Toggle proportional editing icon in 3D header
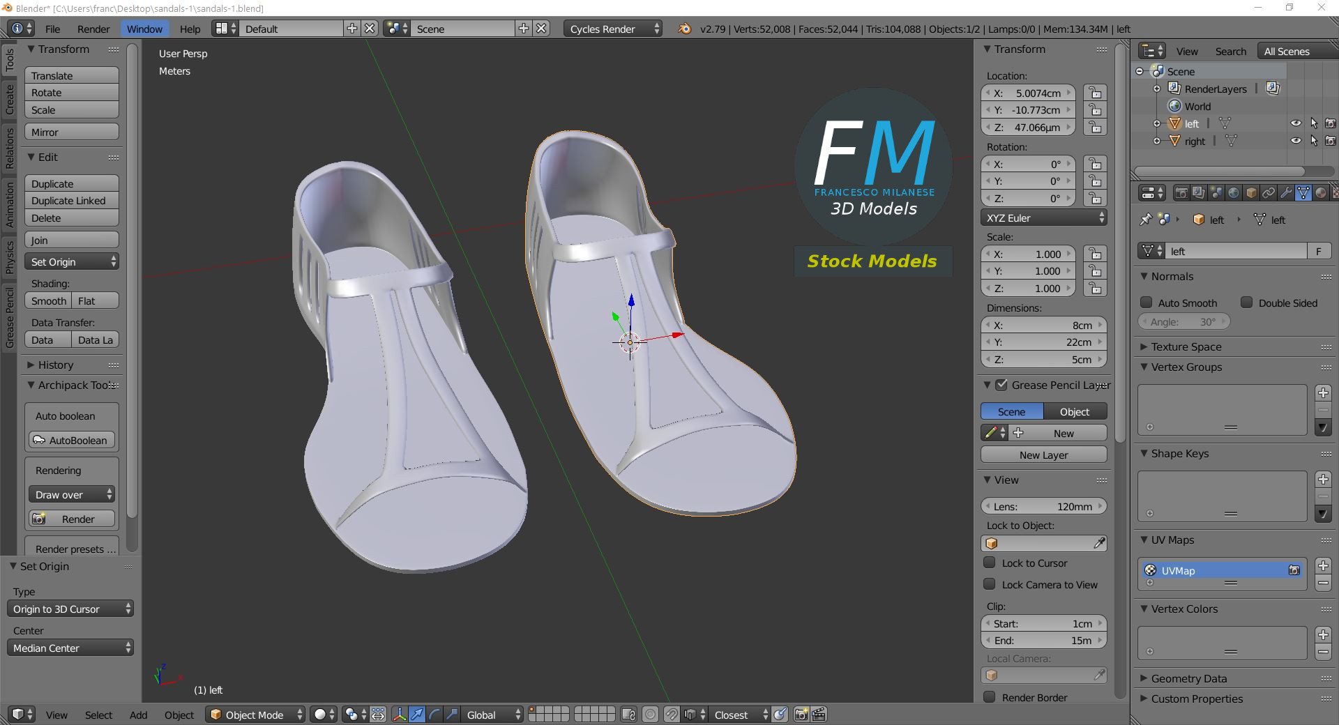The width and height of the screenshot is (1339, 725). tap(650, 715)
